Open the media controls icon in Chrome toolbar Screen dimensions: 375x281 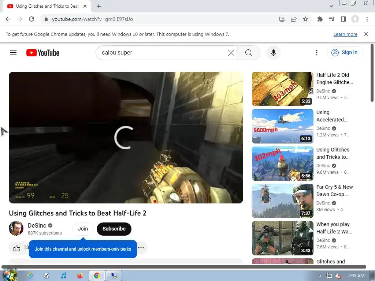(332, 19)
